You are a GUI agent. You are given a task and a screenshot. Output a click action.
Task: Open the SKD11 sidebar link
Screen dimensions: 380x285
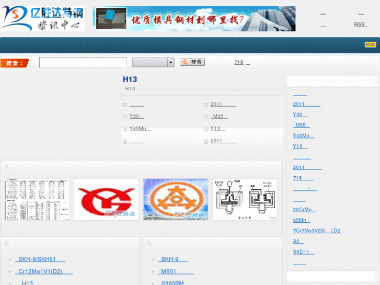pos(304,252)
